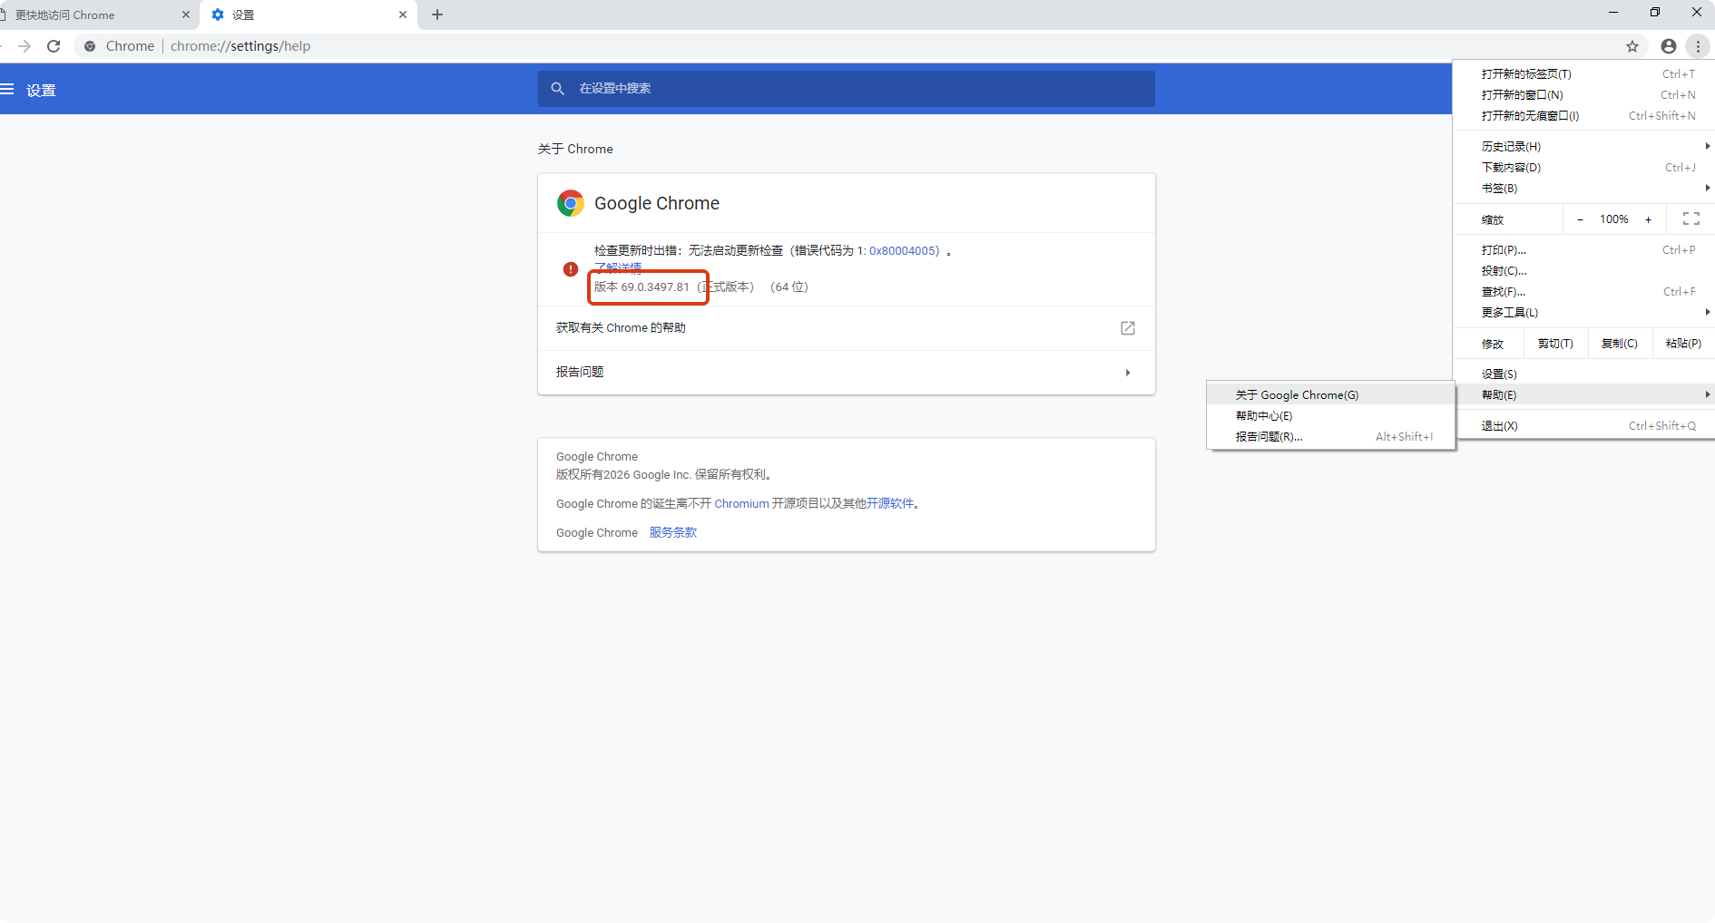Click the version text 69.0.3497.81
Viewport: 1715px width, 923px height.
pyautogui.click(x=655, y=287)
